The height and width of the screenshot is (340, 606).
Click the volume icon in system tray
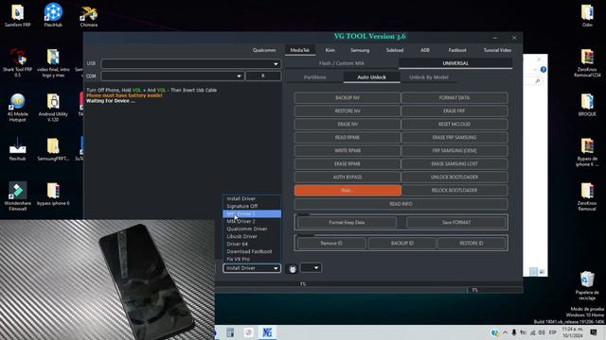click(x=542, y=332)
